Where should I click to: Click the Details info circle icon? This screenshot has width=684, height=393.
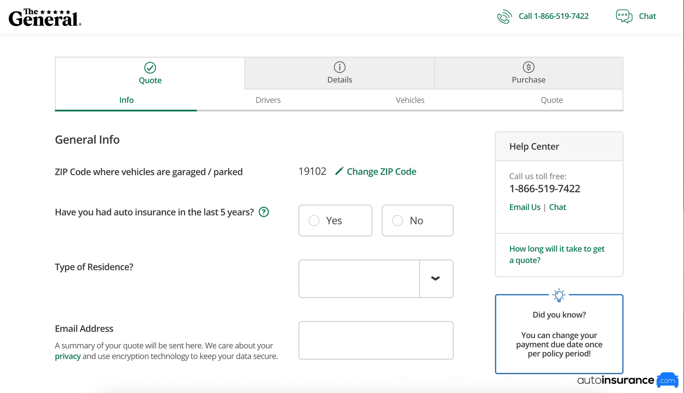click(x=340, y=67)
